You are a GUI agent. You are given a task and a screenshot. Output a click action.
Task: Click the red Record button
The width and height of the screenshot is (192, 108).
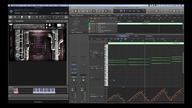coord(109,11)
